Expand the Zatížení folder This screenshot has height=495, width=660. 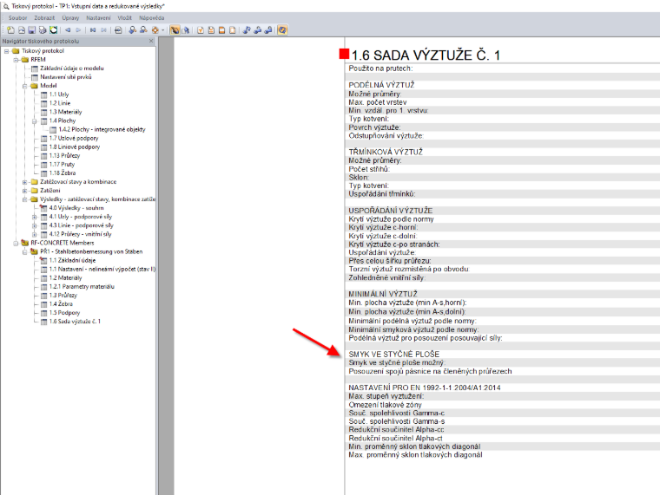coord(25,191)
